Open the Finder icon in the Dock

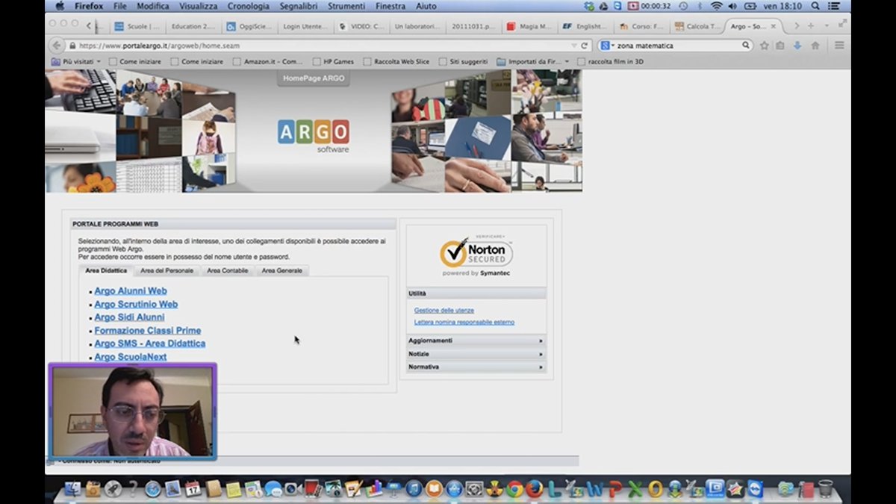click(72, 489)
